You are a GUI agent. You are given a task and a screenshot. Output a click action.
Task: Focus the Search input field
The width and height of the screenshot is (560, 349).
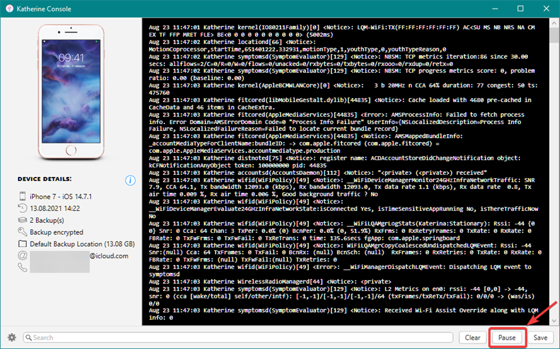[x=238, y=338]
